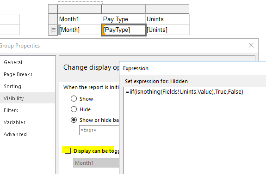
Task: Close the Group Properties dialog
Action: (251, 45)
